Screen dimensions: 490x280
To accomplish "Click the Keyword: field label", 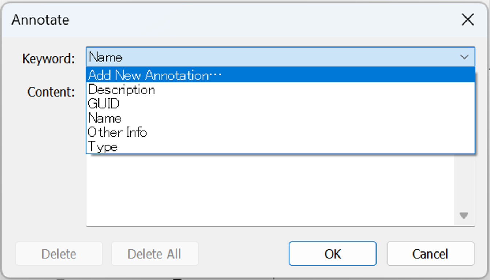I will pos(49,59).
